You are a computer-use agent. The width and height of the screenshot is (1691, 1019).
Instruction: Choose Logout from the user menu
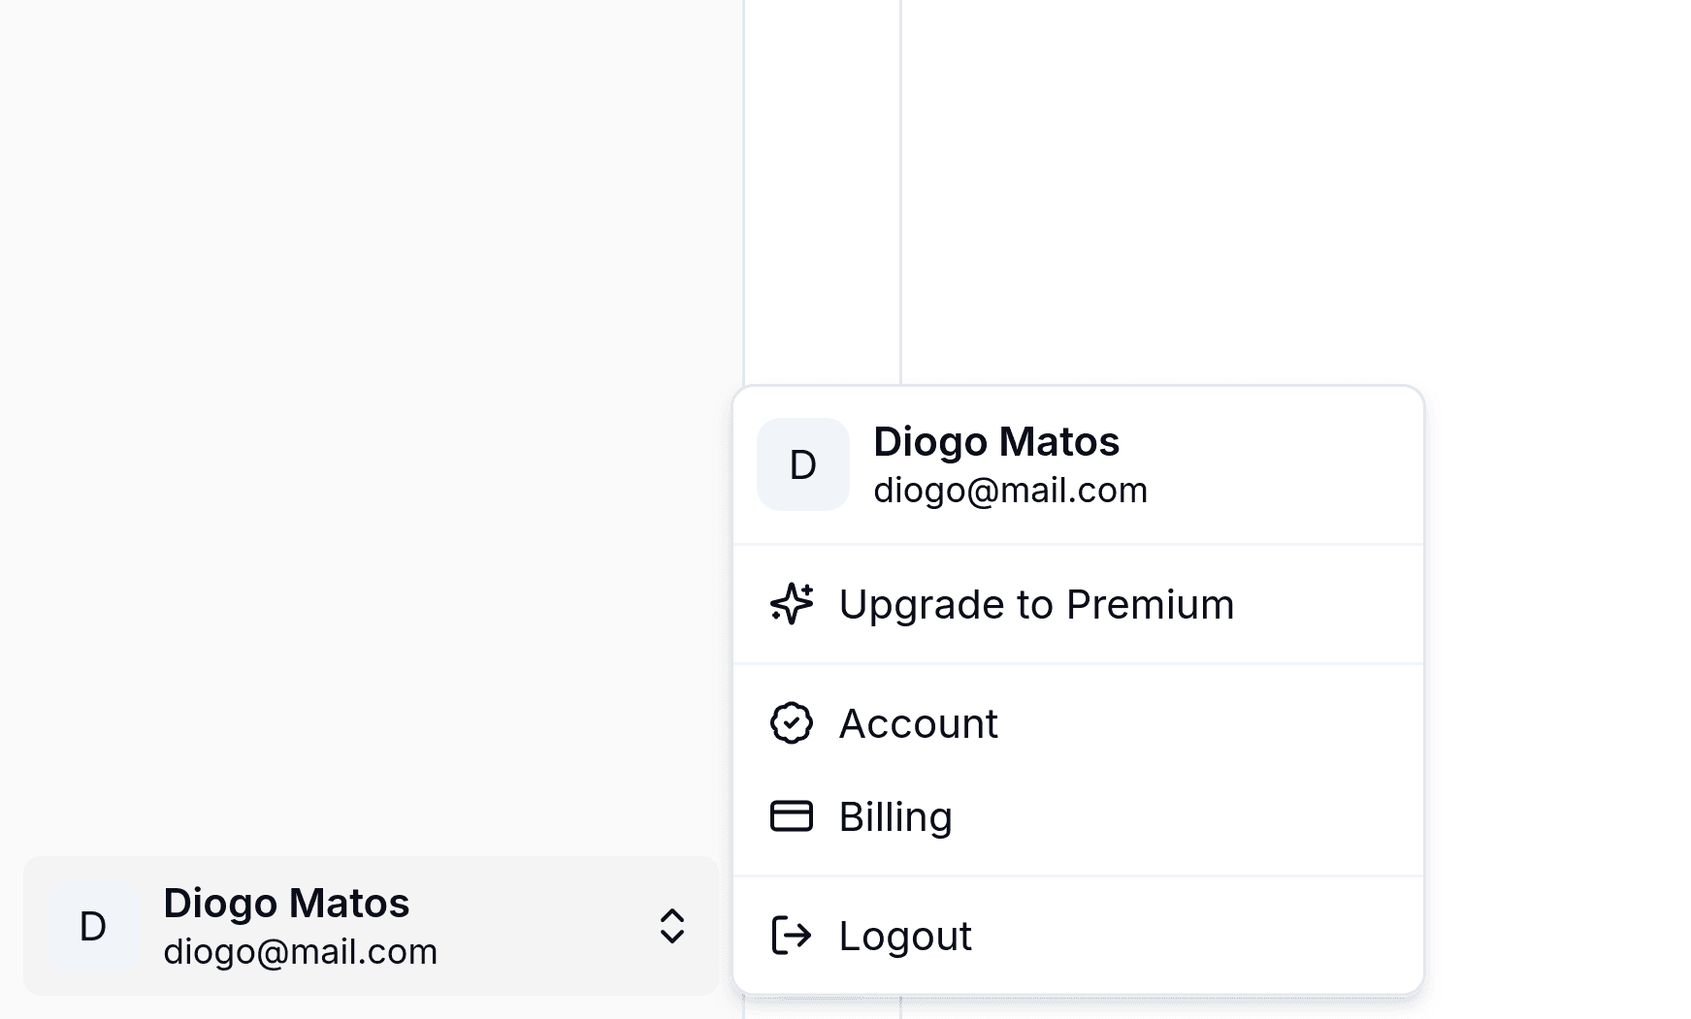click(1078, 936)
